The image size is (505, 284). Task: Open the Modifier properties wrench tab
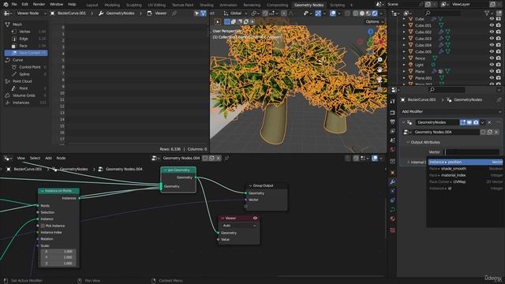392,182
